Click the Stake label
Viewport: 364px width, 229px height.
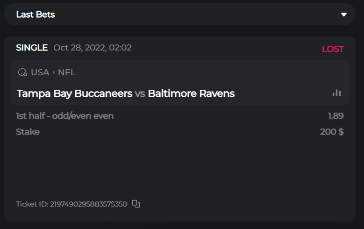pos(28,132)
